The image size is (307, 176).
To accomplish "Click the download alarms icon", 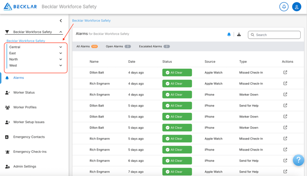I will point(239,35).
